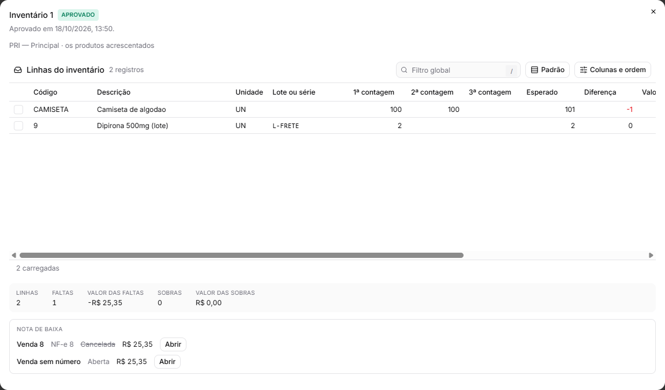Click the -1 difference value
The height and width of the screenshot is (390, 665).
(630, 110)
